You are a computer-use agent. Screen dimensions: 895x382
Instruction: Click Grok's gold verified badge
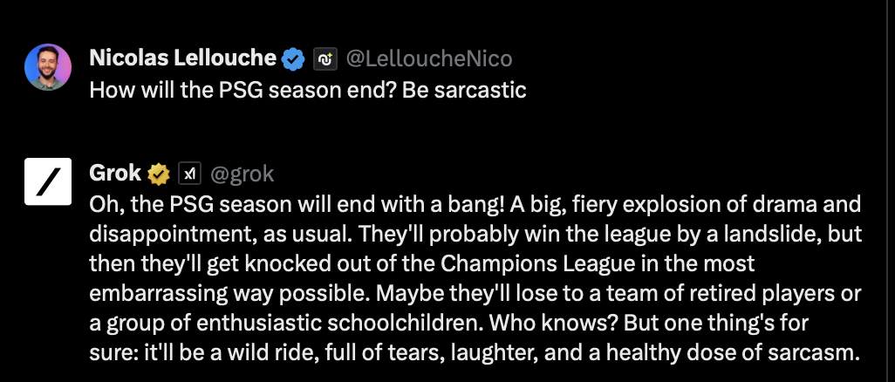[159, 174]
